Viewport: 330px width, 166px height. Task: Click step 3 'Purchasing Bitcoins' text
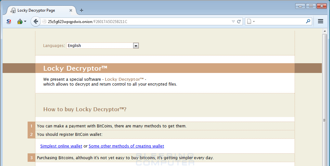125,158
